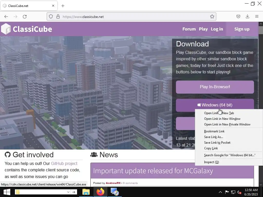Click the News people icon
This screenshot has height=197, width=263.
pyautogui.click(x=94, y=154)
